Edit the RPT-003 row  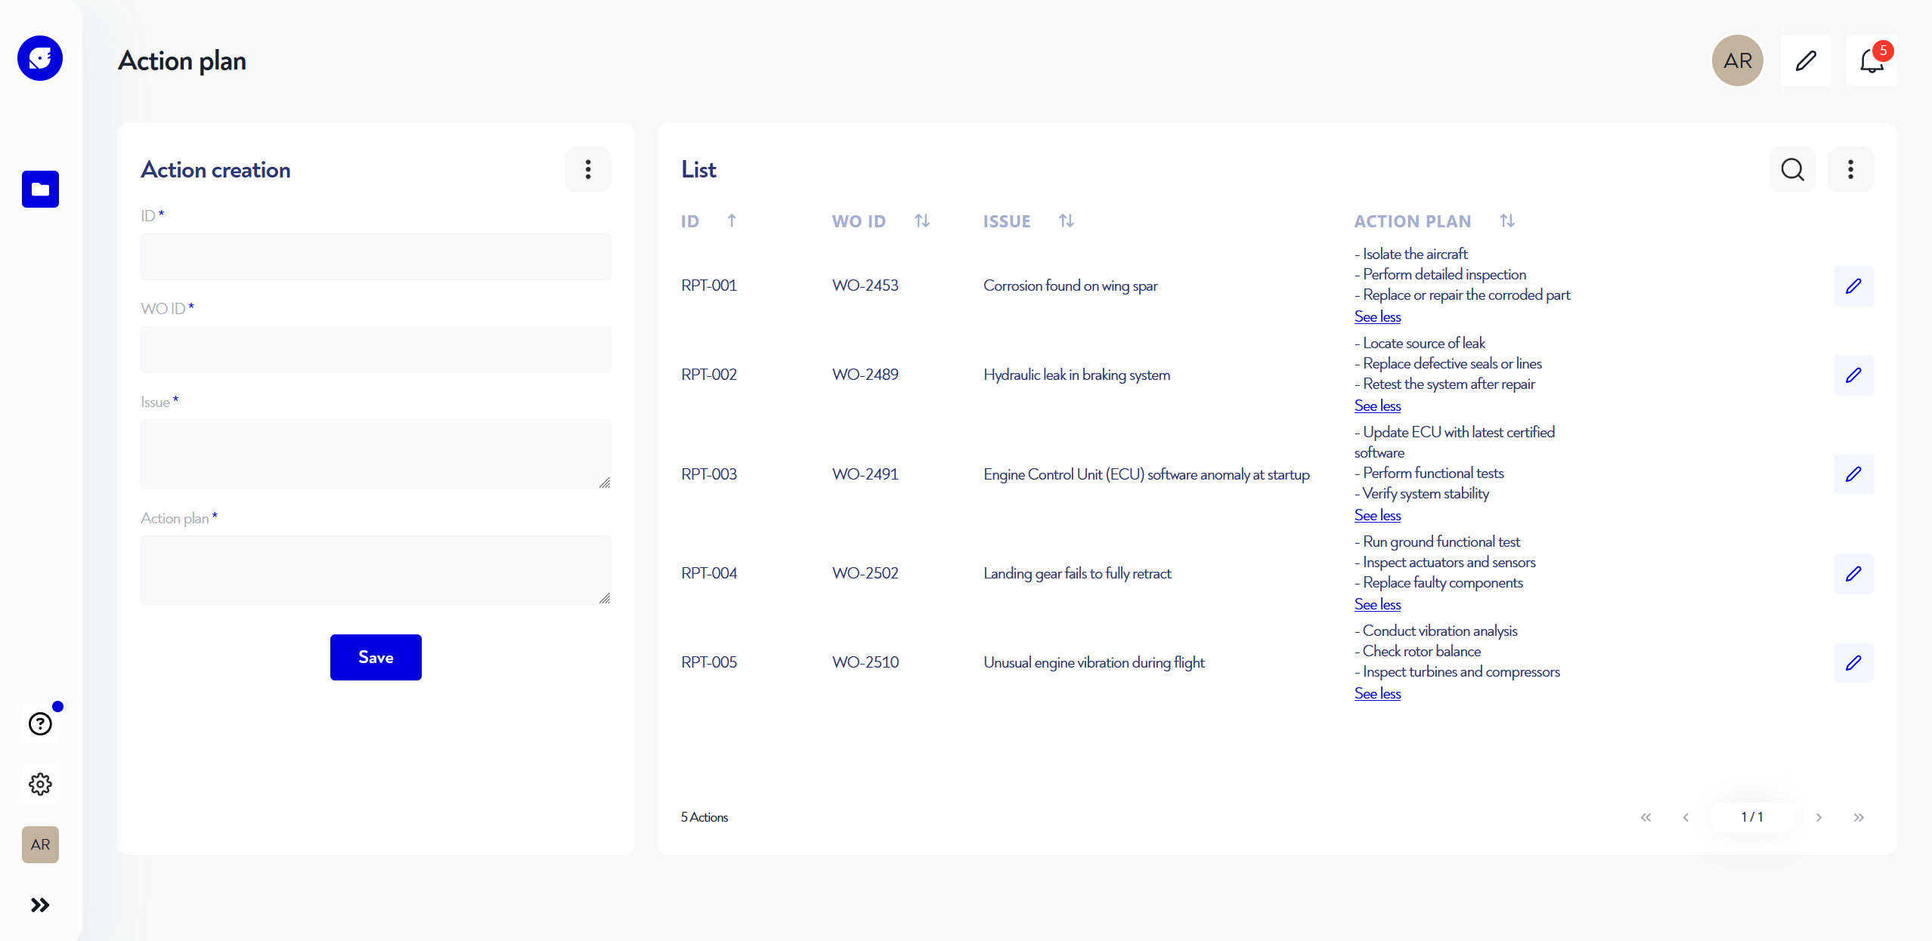[1853, 474]
